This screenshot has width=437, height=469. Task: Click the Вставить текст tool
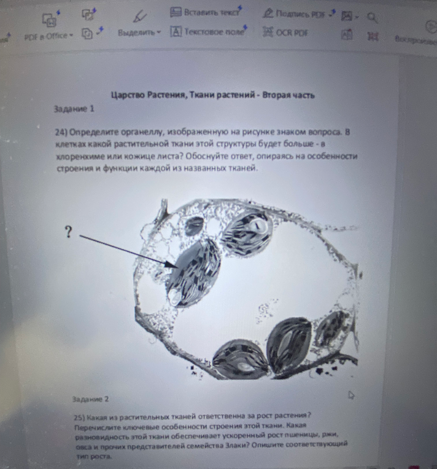pyautogui.click(x=205, y=12)
